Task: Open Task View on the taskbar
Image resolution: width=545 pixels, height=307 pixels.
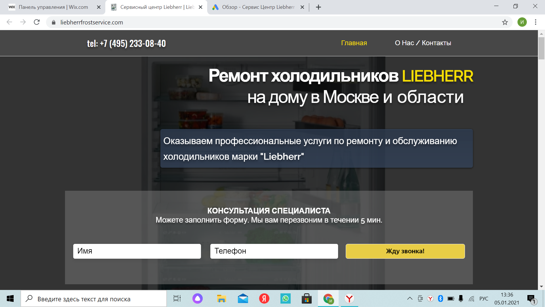Action: [177, 299]
